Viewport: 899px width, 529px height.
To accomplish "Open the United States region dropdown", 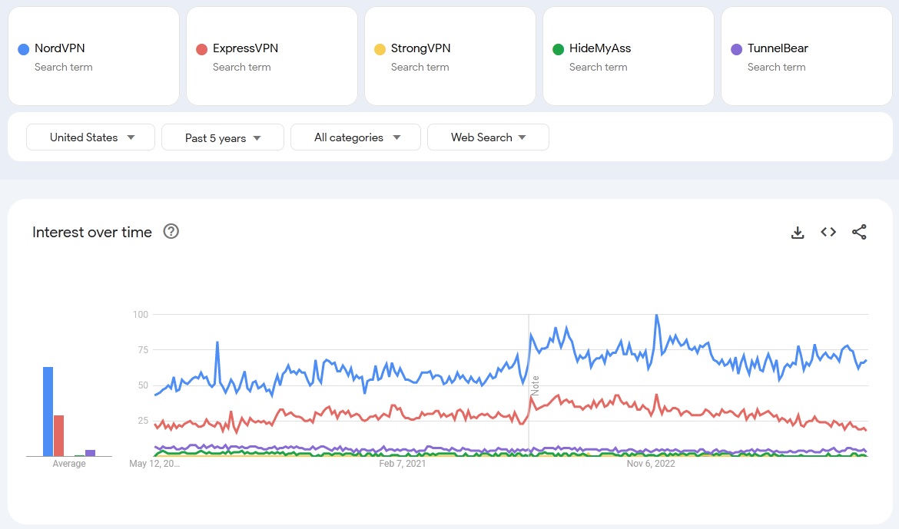I will 91,137.
